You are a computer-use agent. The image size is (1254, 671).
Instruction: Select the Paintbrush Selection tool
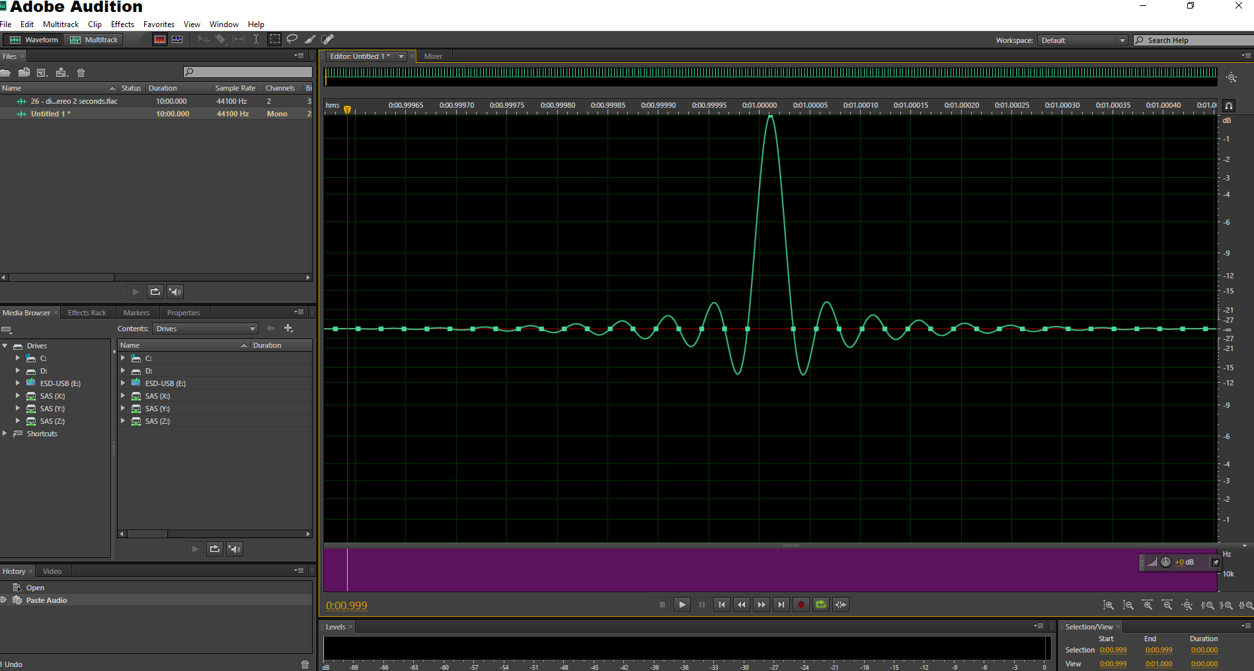coord(310,40)
